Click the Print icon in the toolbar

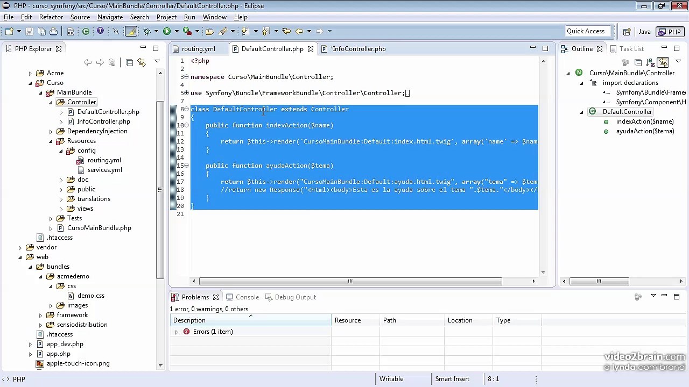(53, 31)
